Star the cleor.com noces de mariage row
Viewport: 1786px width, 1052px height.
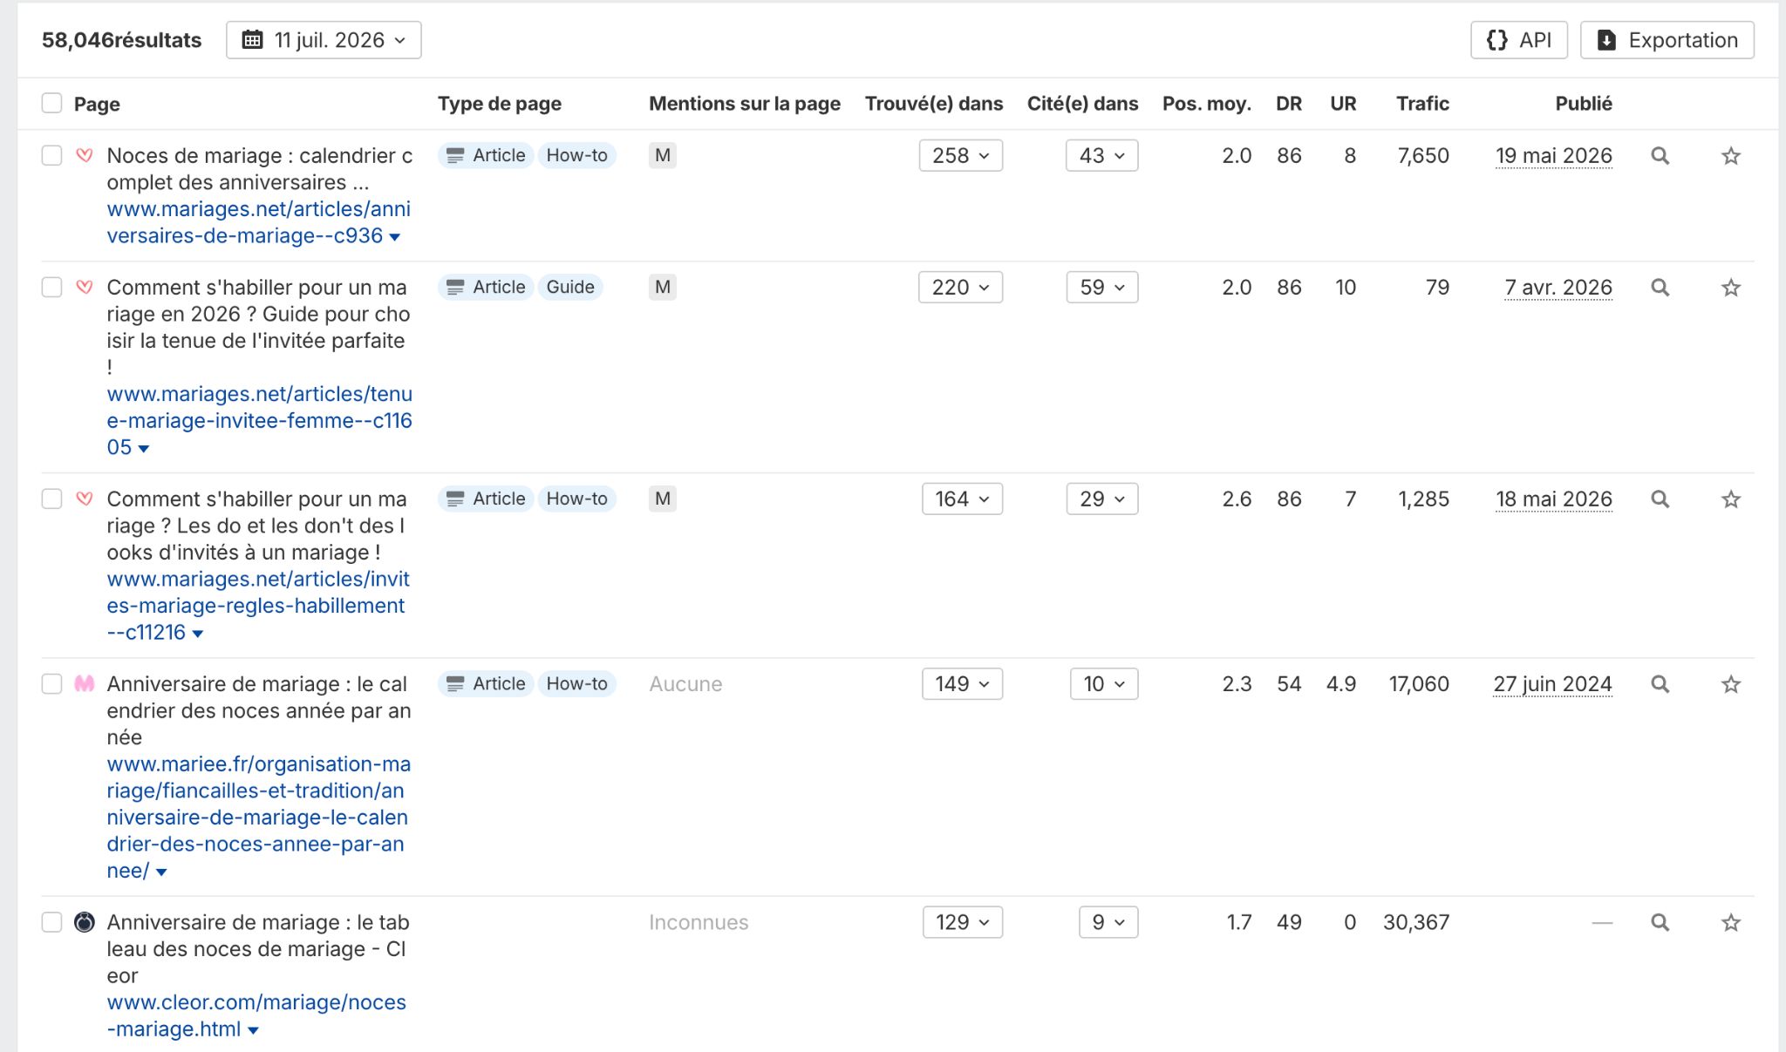coord(1731,922)
